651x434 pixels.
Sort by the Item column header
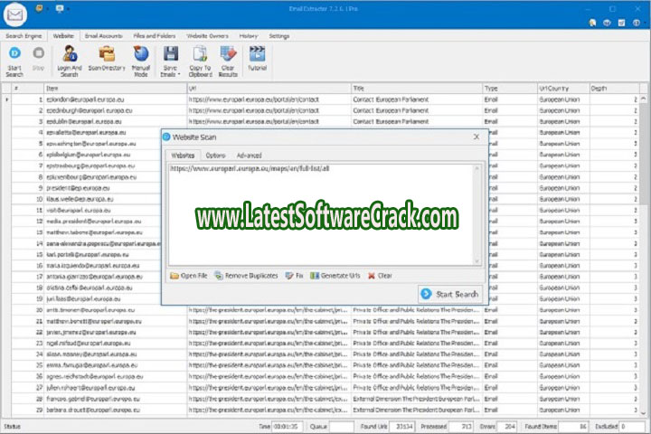pyautogui.click(x=115, y=89)
